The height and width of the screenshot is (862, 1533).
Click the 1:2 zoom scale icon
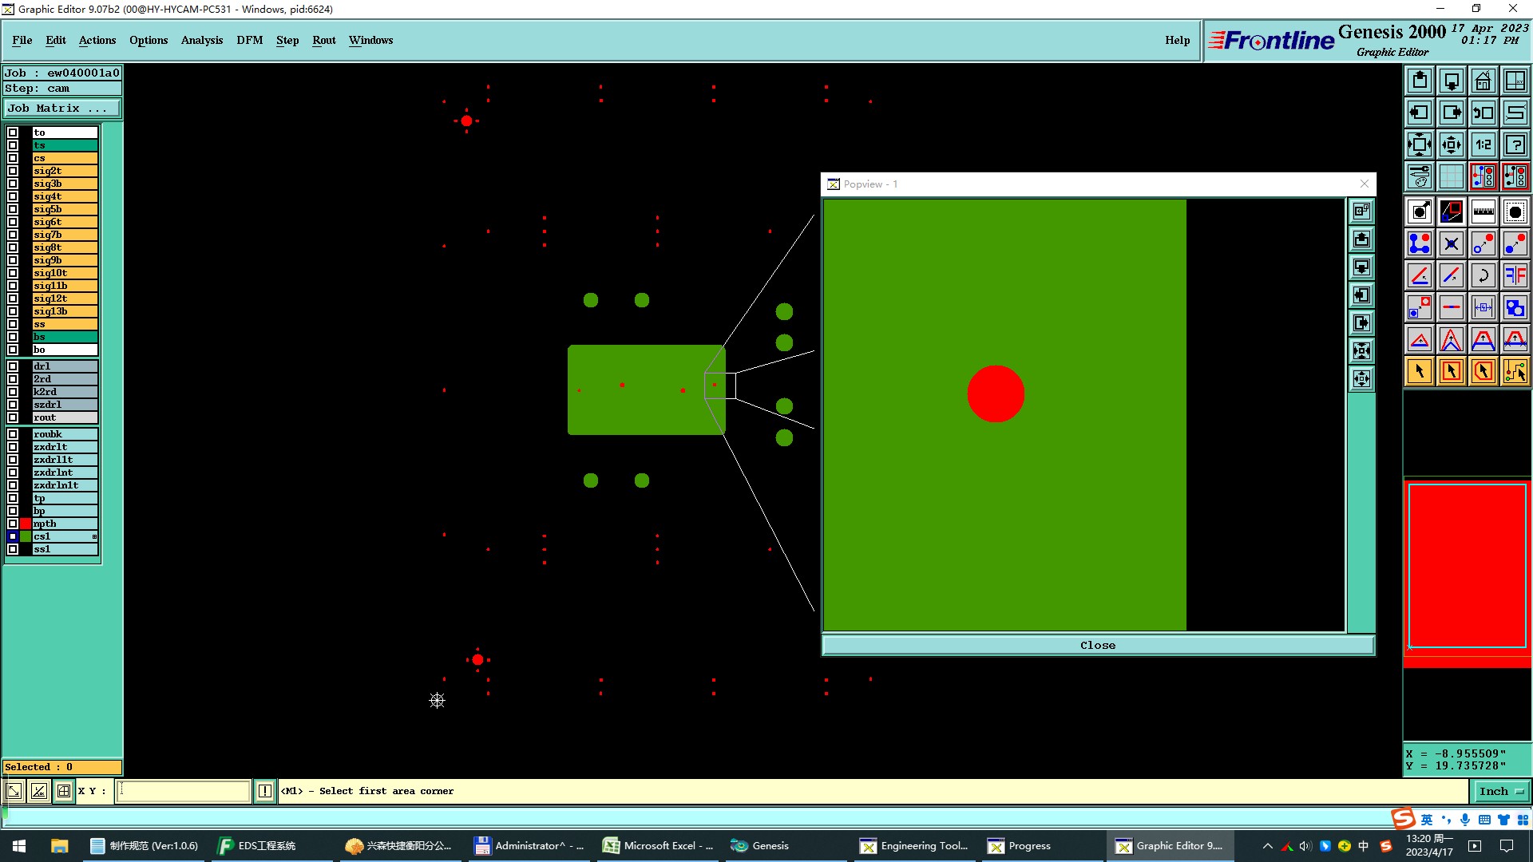point(1483,144)
